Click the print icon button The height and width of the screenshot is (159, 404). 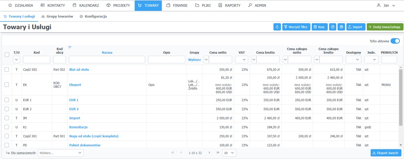pos(341,27)
